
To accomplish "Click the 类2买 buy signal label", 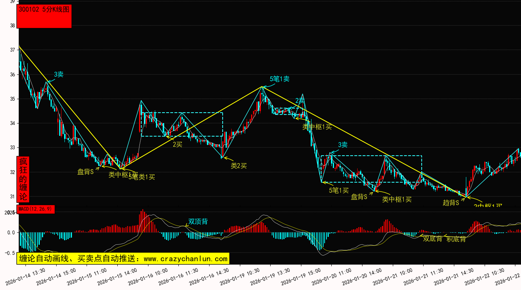I will [238, 166].
